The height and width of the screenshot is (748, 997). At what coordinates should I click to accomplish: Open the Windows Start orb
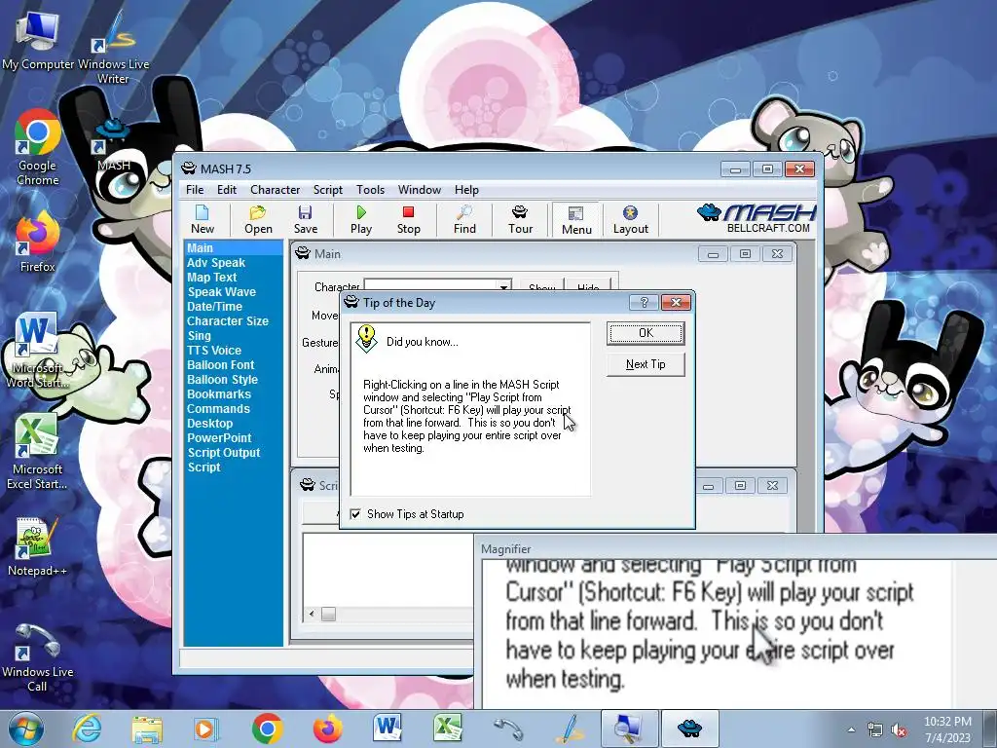26,729
